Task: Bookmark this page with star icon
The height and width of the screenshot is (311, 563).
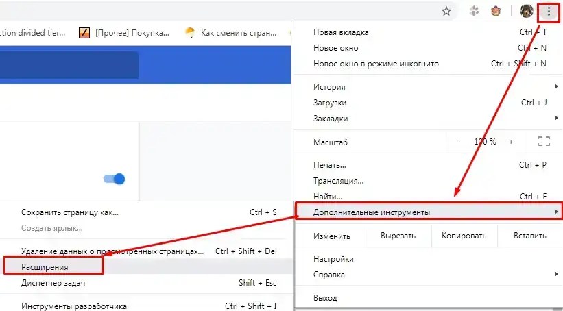Action: click(x=446, y=12)
